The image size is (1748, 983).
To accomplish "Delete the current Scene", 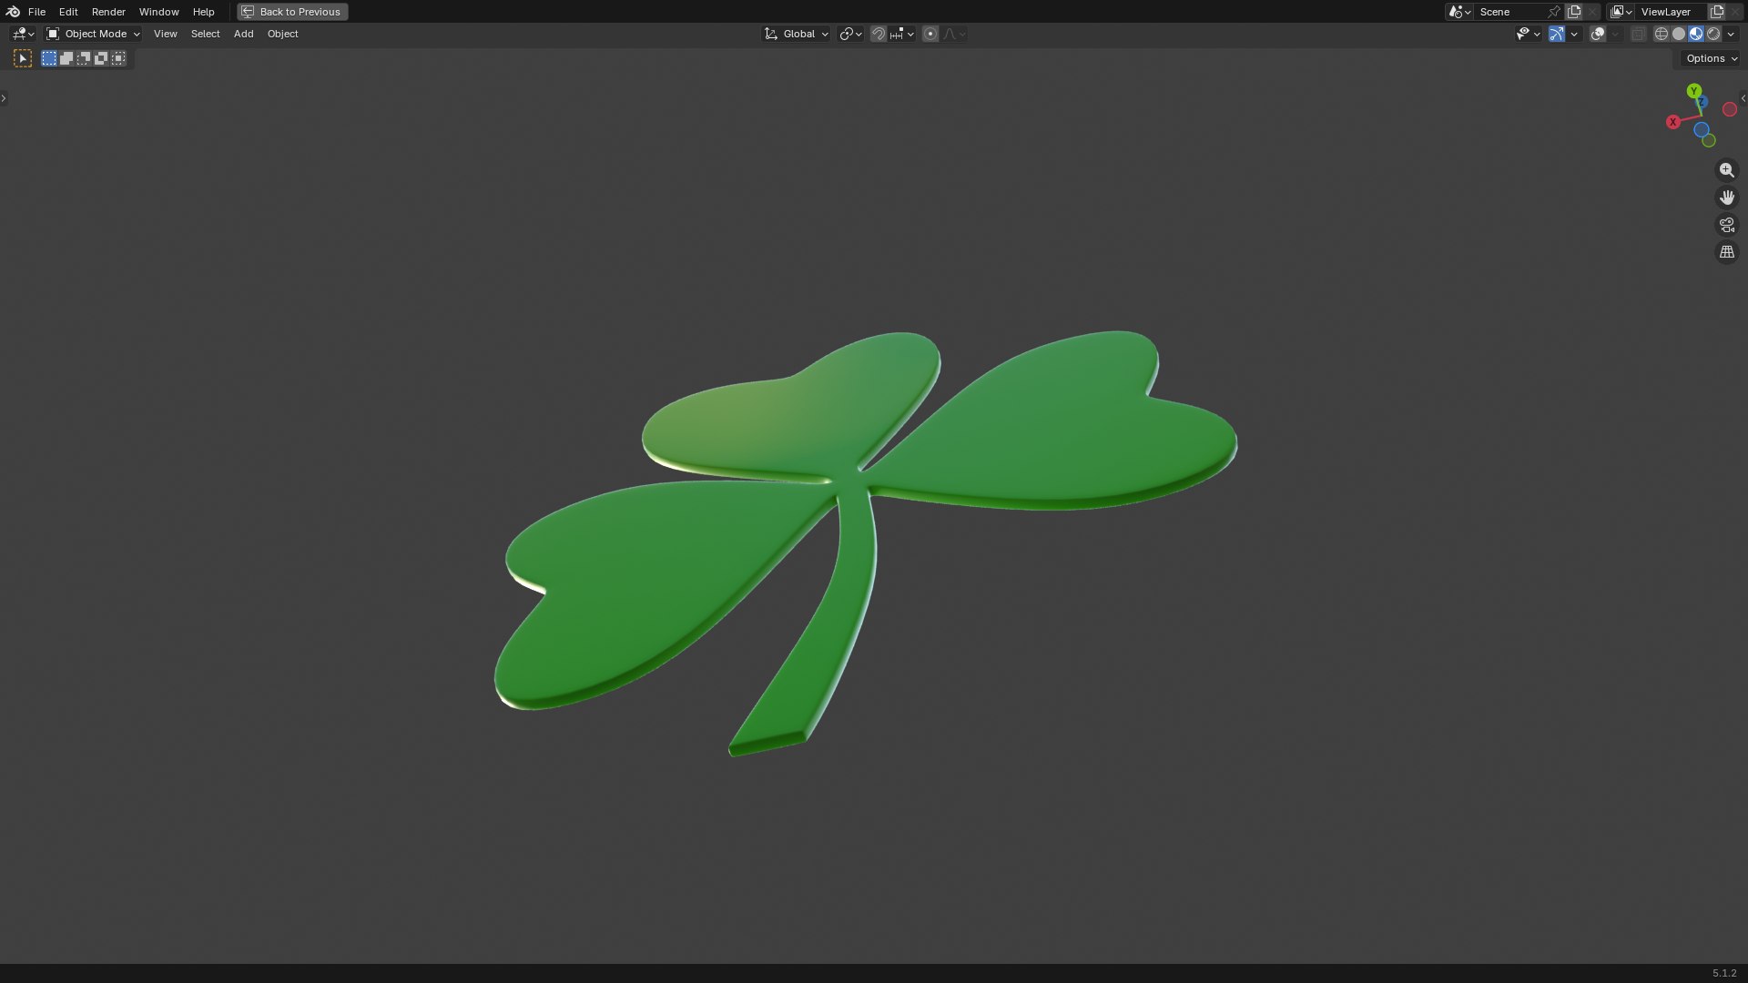I will [x=1592, y=12].
